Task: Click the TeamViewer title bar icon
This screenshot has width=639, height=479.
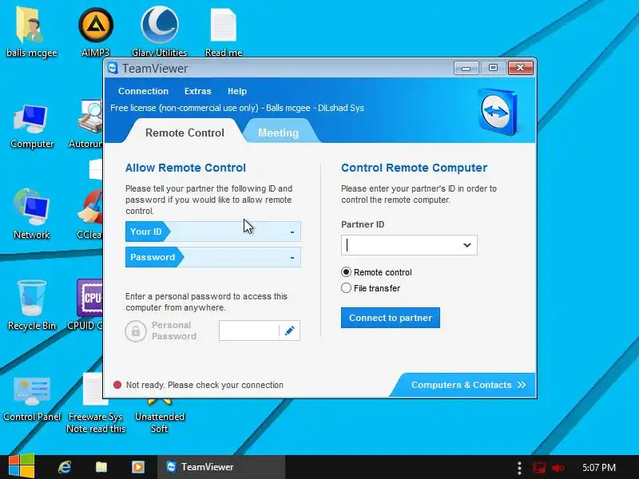Action: (113, 68)
